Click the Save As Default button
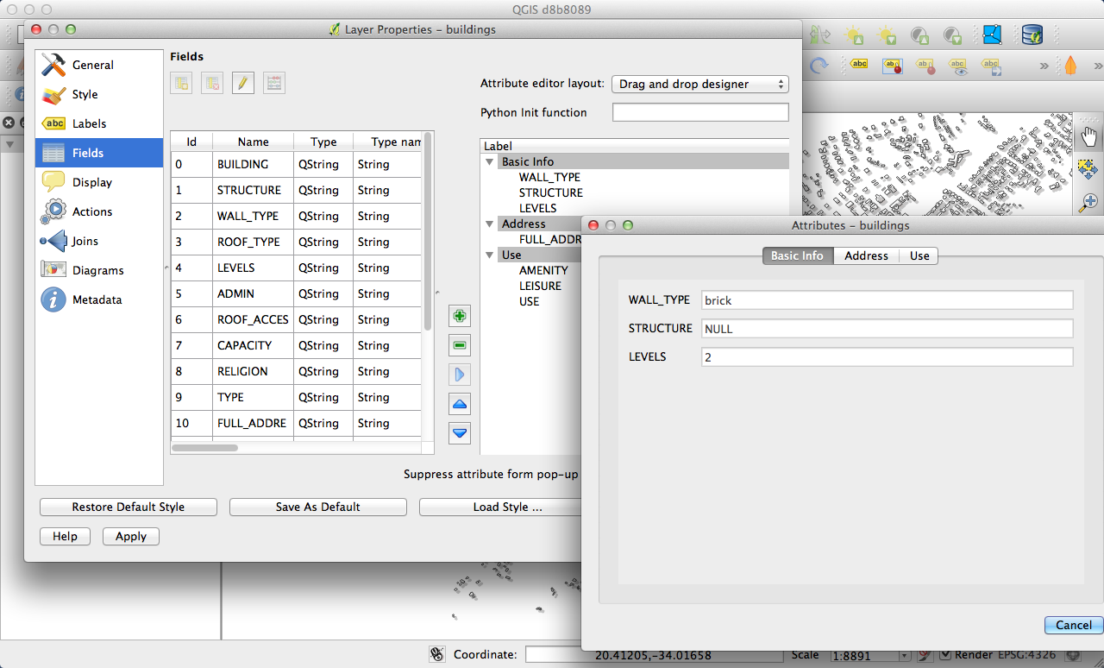Viewport: 1104px width, 668px height. click(x=317, y=507)
